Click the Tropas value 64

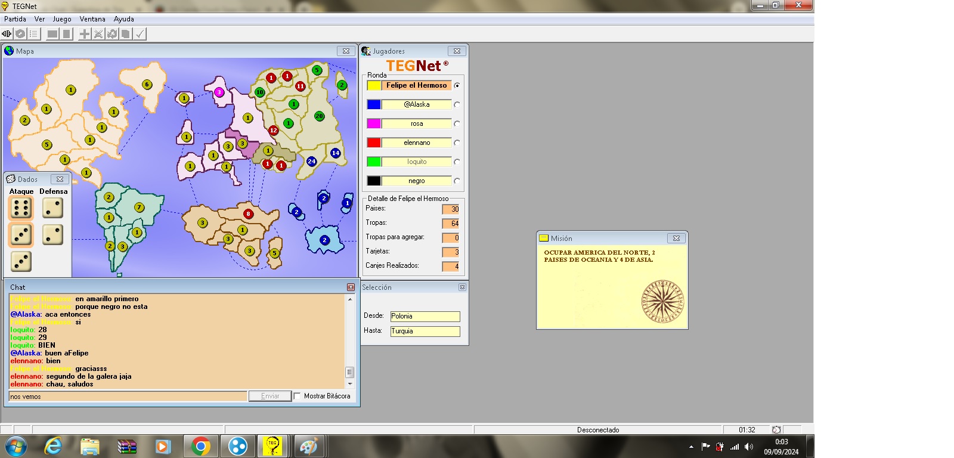click(451, 223)
